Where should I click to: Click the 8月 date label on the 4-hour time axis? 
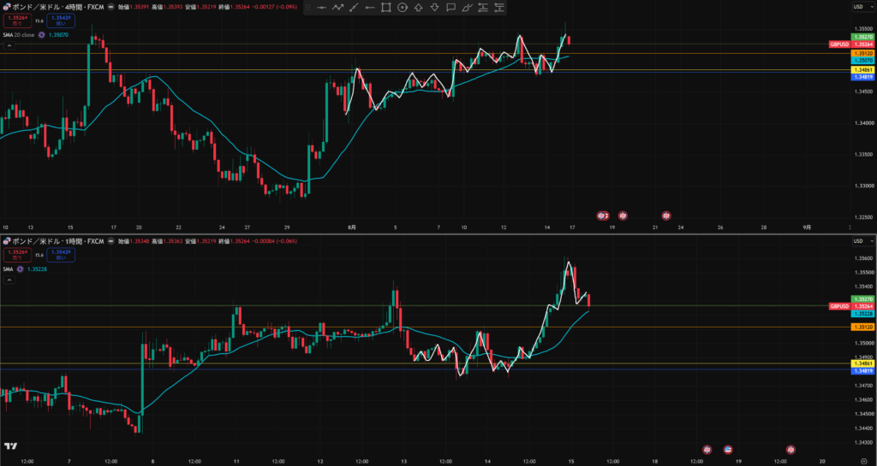[x=352, y=227]
